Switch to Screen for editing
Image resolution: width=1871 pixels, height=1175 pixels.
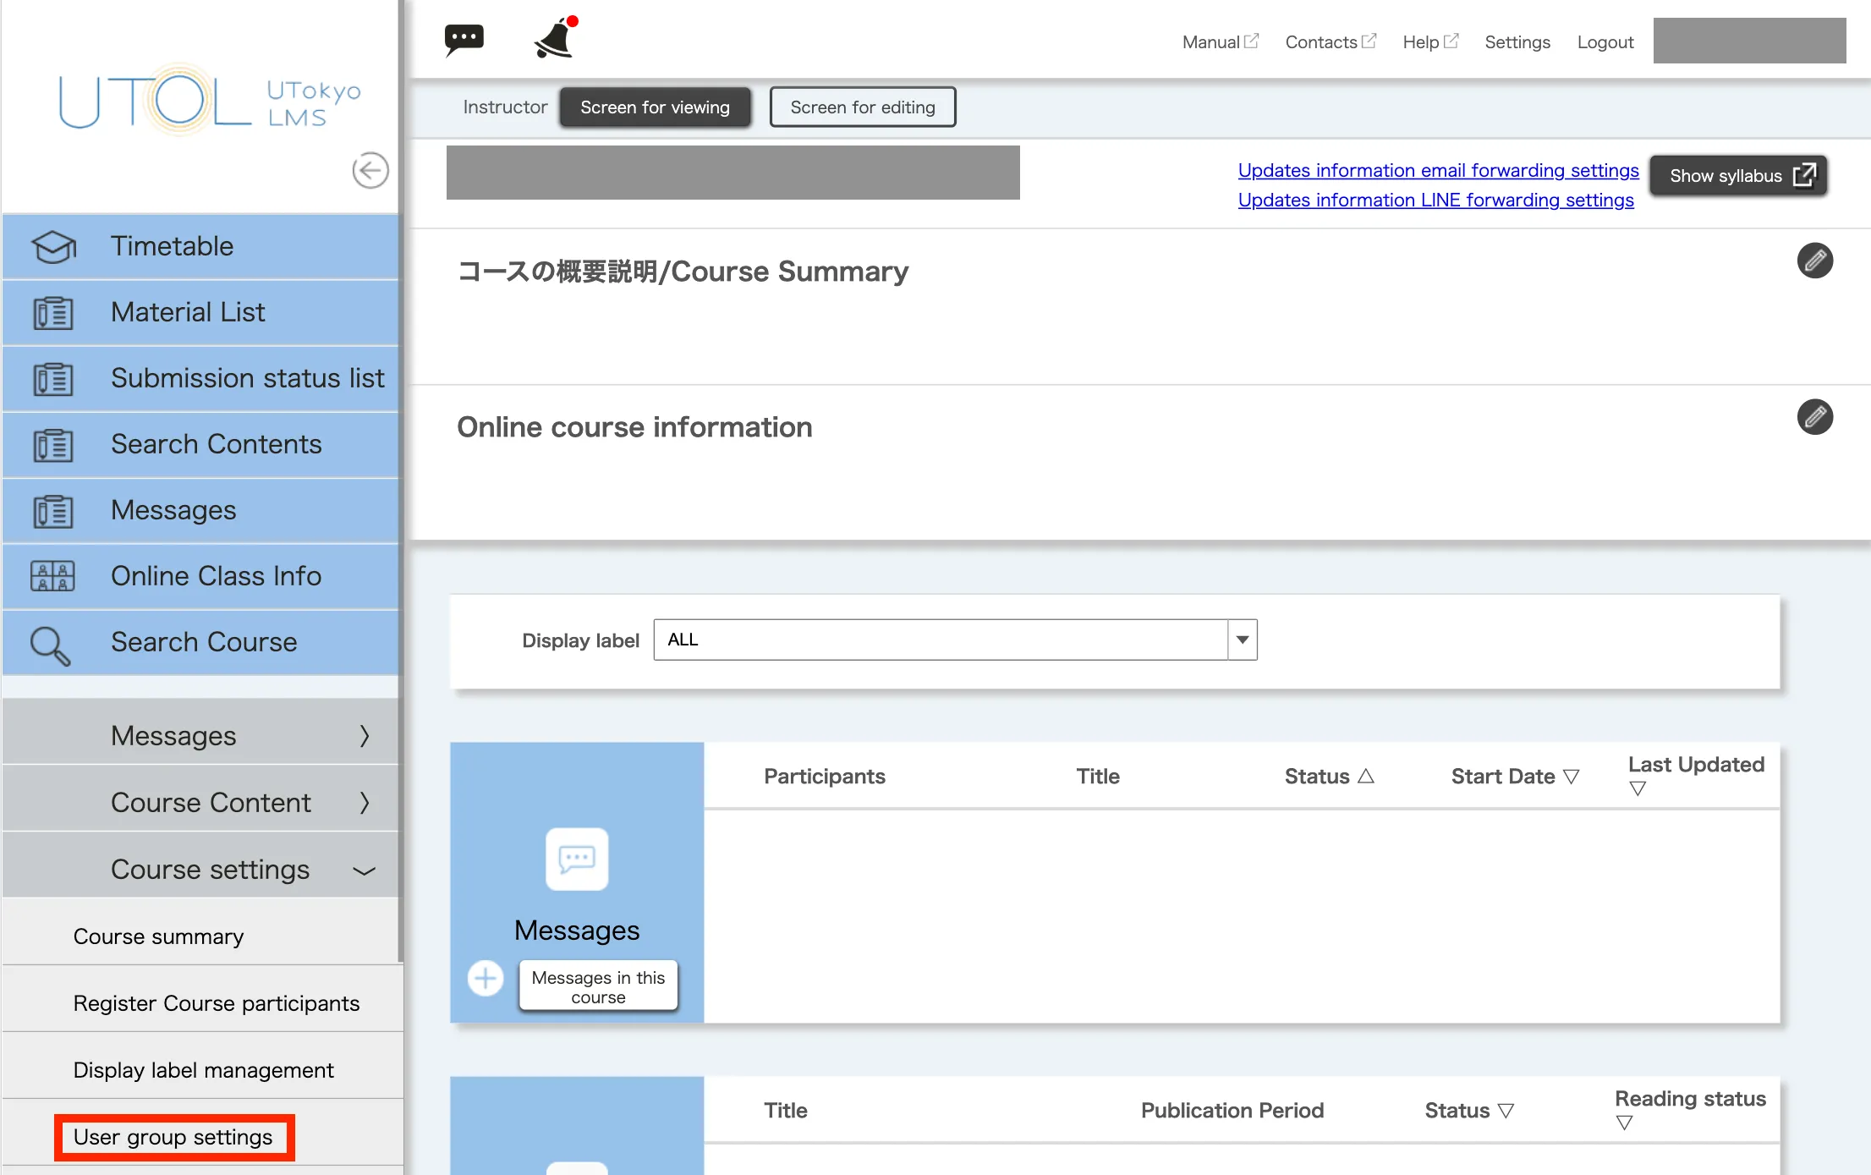coord(862,107)
